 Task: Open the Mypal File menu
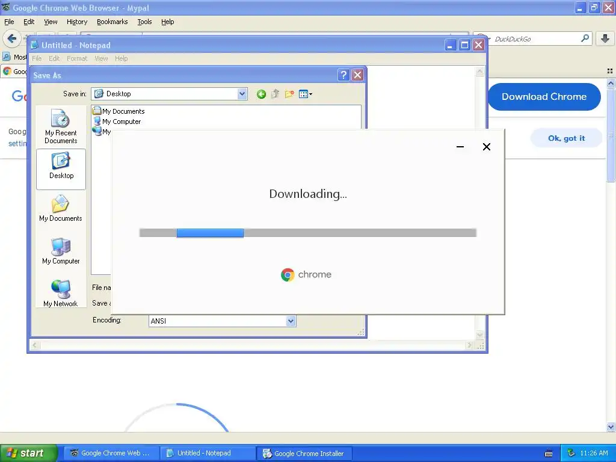[9, 22]
